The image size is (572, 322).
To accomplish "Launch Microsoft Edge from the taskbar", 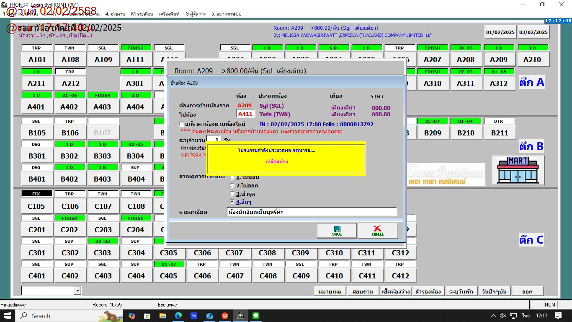I will pyautogui.click(x=178, y=316).
